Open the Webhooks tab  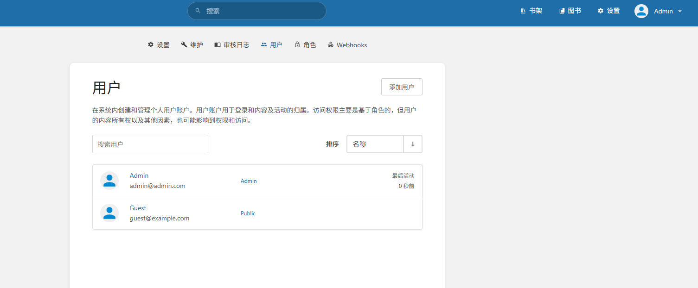[347, 45]
